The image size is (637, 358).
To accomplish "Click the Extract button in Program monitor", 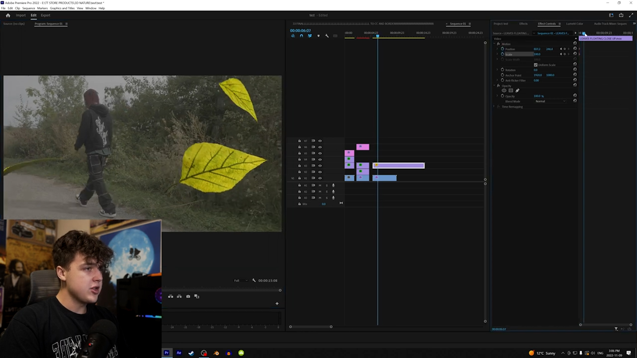I will click(179, 296).
